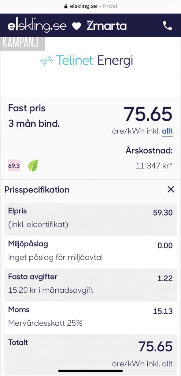The width and height of the screenshot is (181, 376).
Task: Click the white heart icon in header
Action: pyautogui.click(x=77, y=26)
